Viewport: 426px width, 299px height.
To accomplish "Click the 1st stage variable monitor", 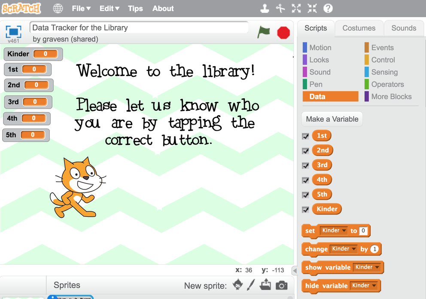I will [28, 70].
